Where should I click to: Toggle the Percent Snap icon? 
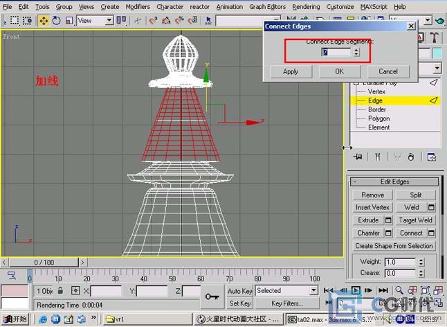[179, 21]
